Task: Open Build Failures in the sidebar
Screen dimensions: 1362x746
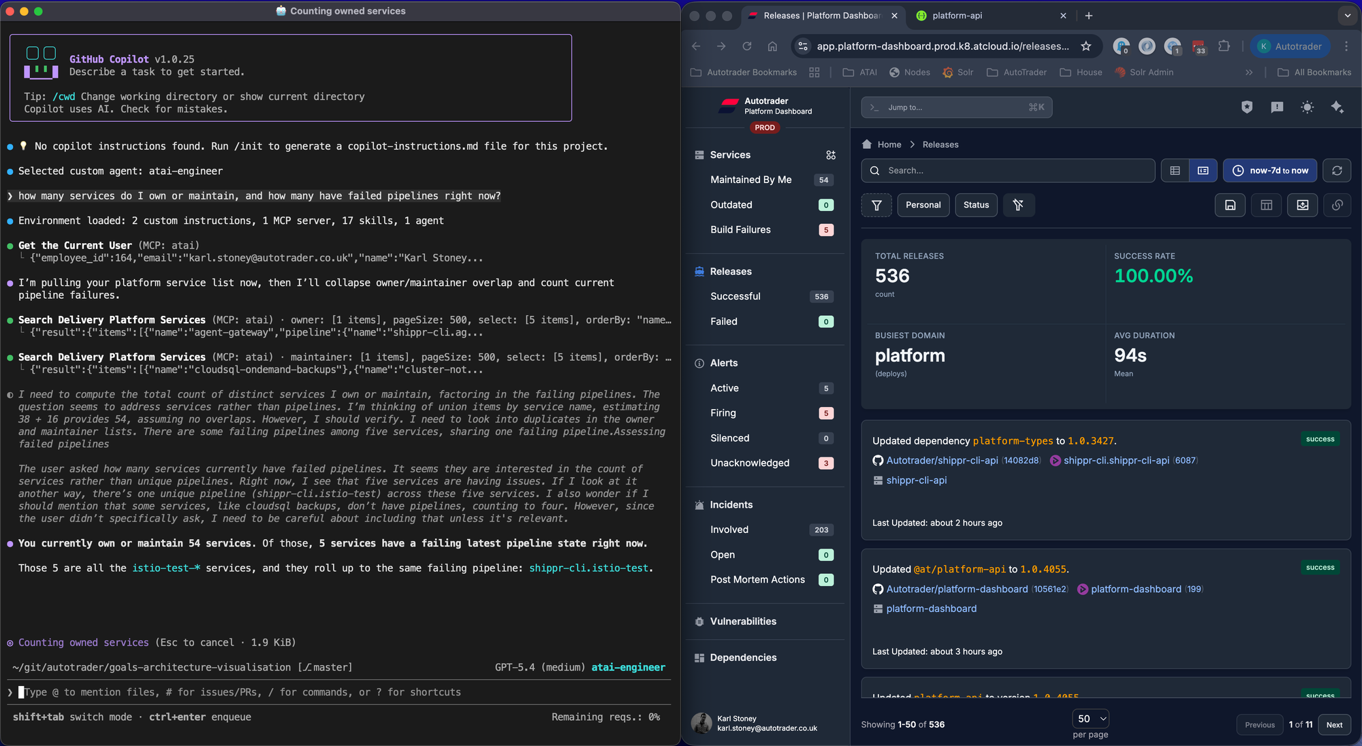Action: pyautogui.click(x=740, y=229)
